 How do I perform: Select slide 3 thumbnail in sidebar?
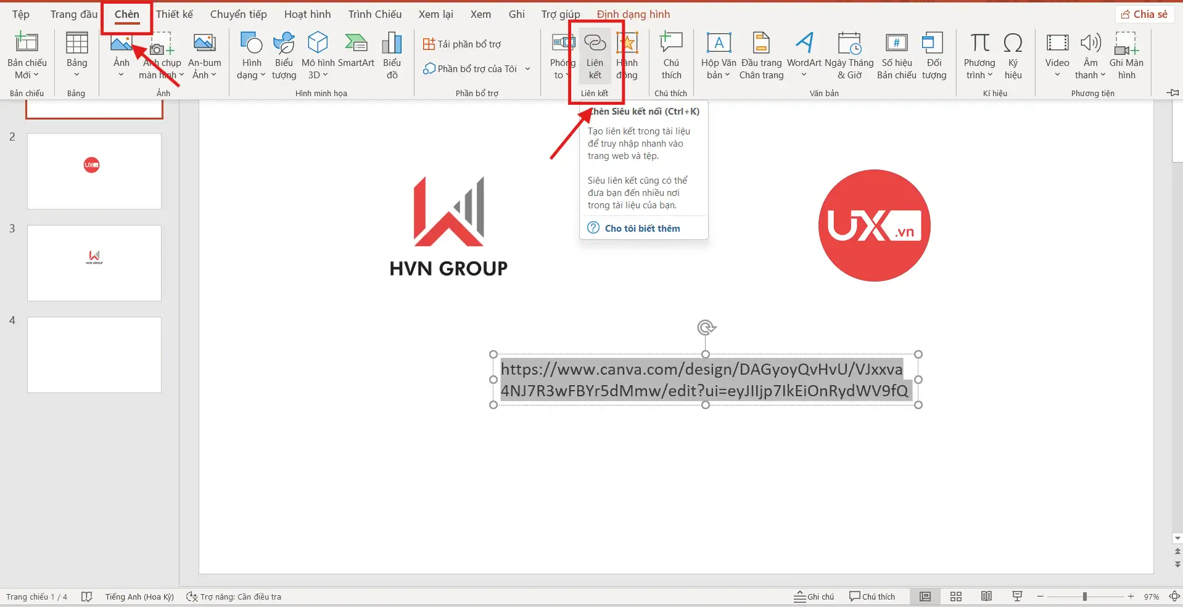click(94, 263)
